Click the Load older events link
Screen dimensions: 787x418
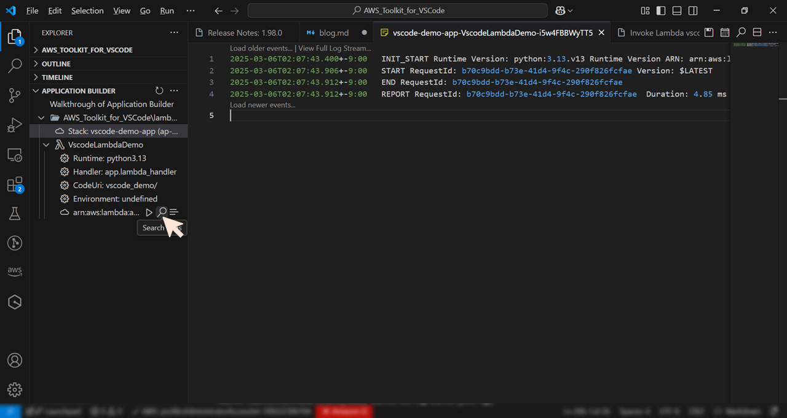(260, 48)
